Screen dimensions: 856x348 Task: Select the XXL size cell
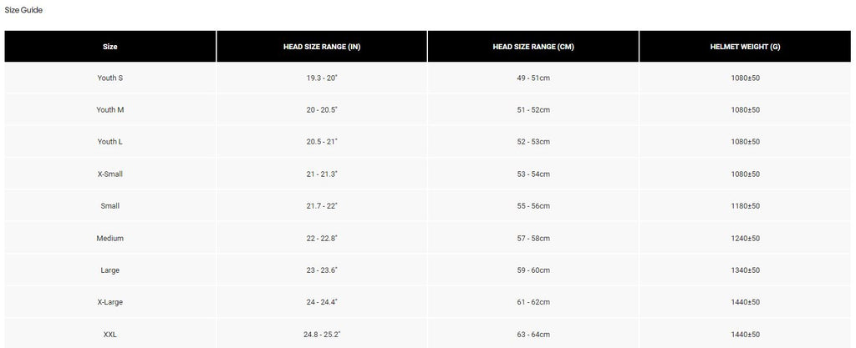pos(110,335)
